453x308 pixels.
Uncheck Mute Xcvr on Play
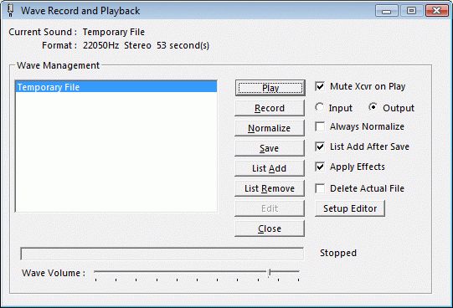(x=320, y=86)
